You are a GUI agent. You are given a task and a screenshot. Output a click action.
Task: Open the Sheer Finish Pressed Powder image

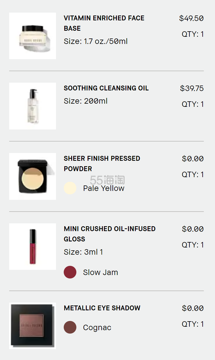pyautogui.click(x=32, y=176)
